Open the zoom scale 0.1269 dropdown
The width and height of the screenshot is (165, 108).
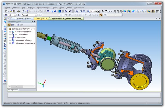click(x=99, y=11)
